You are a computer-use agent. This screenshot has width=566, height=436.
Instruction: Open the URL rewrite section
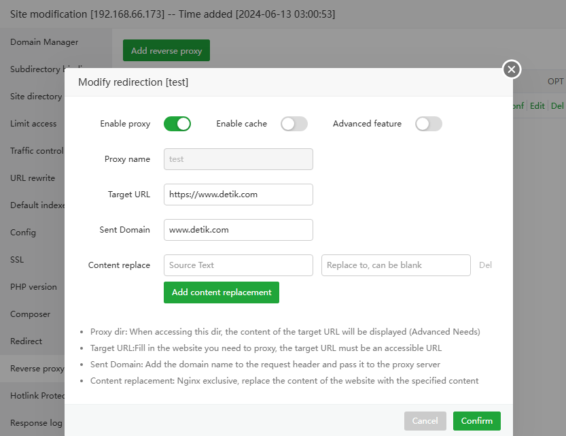click(x=33, y=178)
